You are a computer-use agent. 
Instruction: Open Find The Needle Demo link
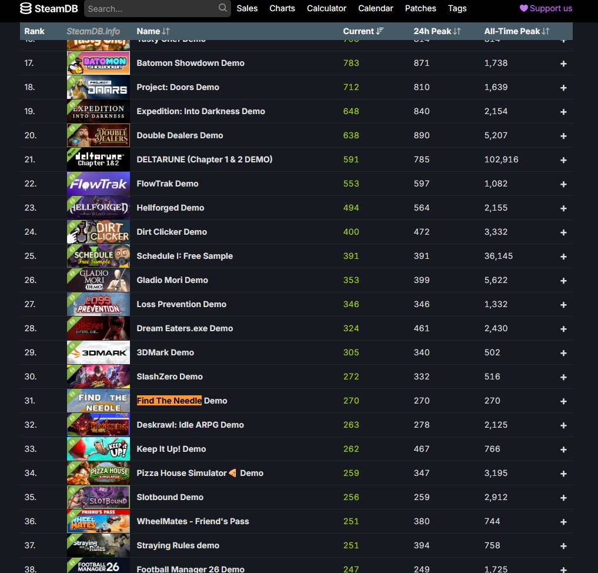182,401
